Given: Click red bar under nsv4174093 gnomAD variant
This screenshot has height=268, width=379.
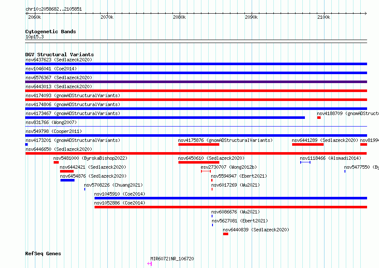Looking at the screenshot, I should [196, 100].
